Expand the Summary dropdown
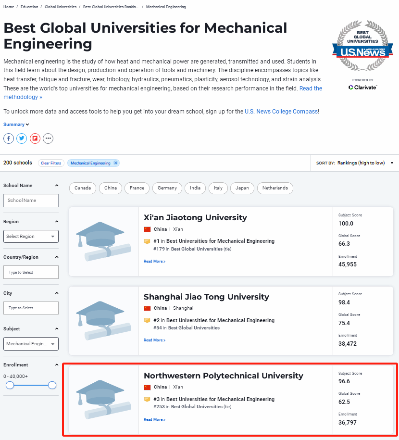 pyautogui.click(x=16, y=125)
